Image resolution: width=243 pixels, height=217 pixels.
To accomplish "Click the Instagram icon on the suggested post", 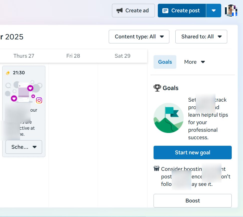I will click(39, 100).
